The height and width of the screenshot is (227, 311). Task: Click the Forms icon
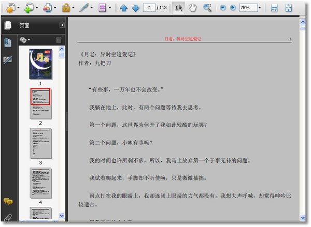coord(102,8)
